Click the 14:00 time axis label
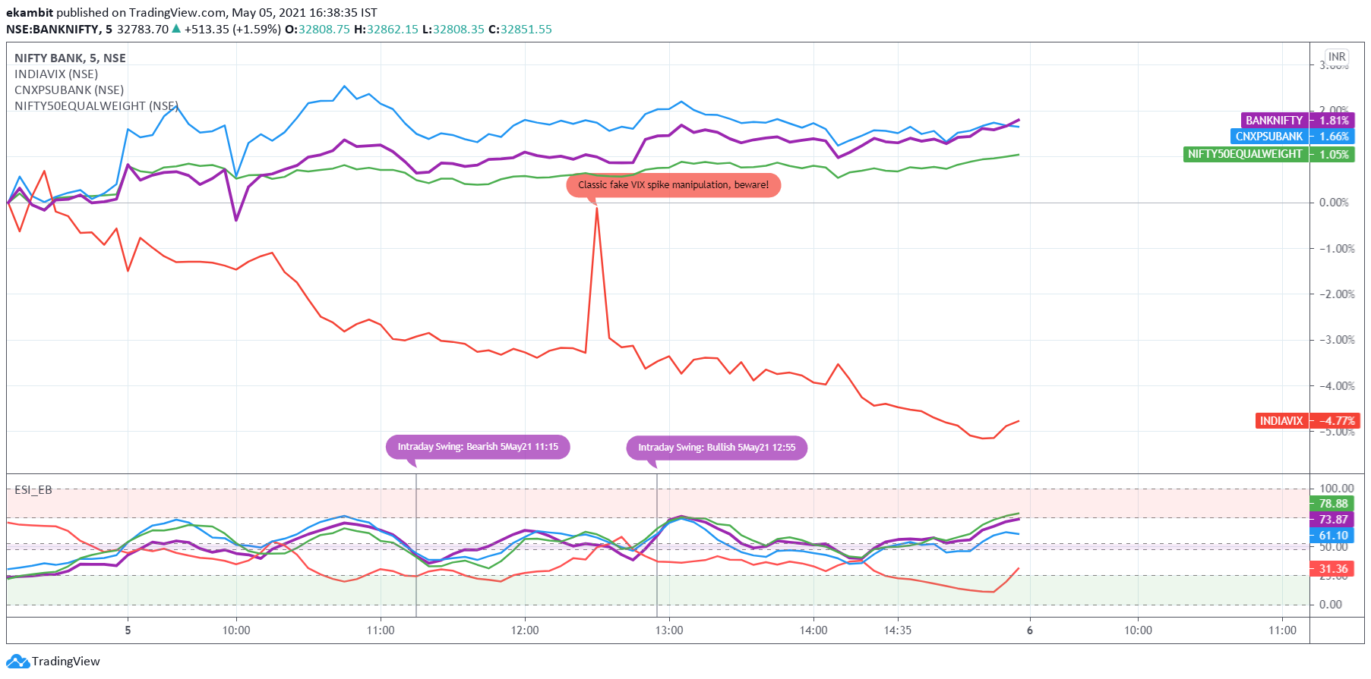 coord(813,630)
